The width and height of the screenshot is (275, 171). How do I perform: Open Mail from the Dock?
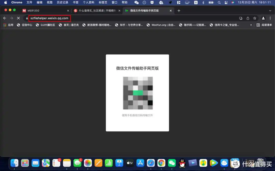pyautogui.click(x=35, y=163)
